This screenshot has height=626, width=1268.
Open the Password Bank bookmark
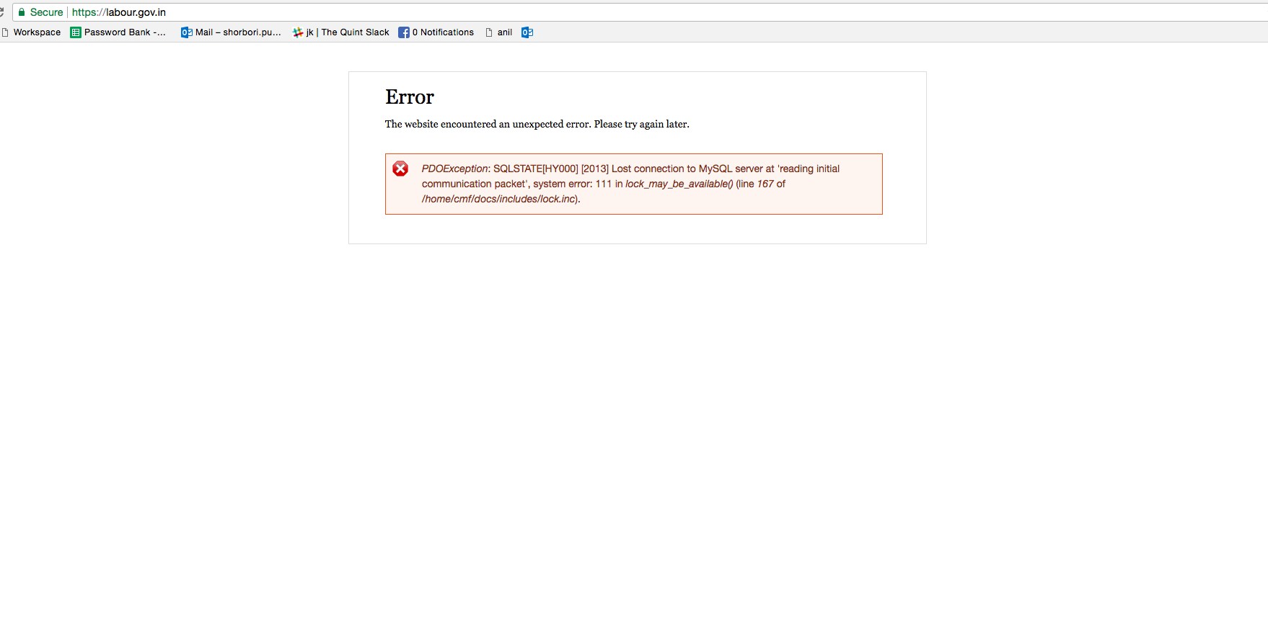coord(124,32)
